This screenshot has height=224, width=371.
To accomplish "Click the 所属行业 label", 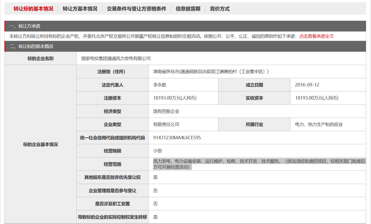I will click(x=254, y=124).
